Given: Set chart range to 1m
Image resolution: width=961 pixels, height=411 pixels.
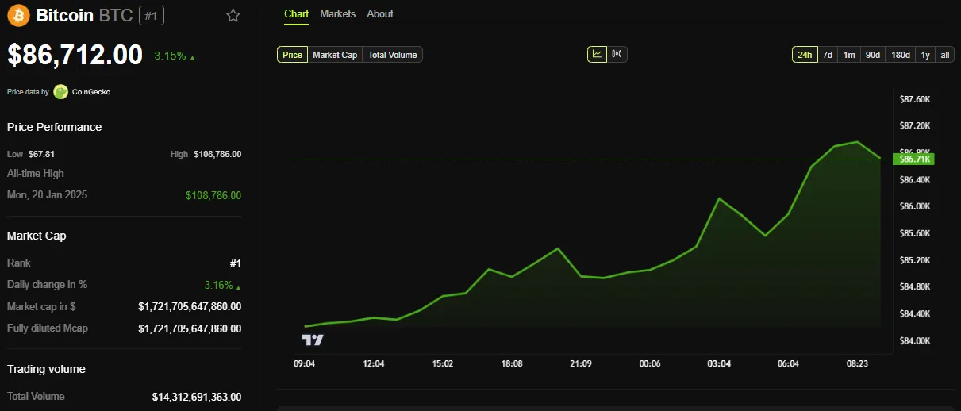Looking at the screenshot, I should coord(849,55).
